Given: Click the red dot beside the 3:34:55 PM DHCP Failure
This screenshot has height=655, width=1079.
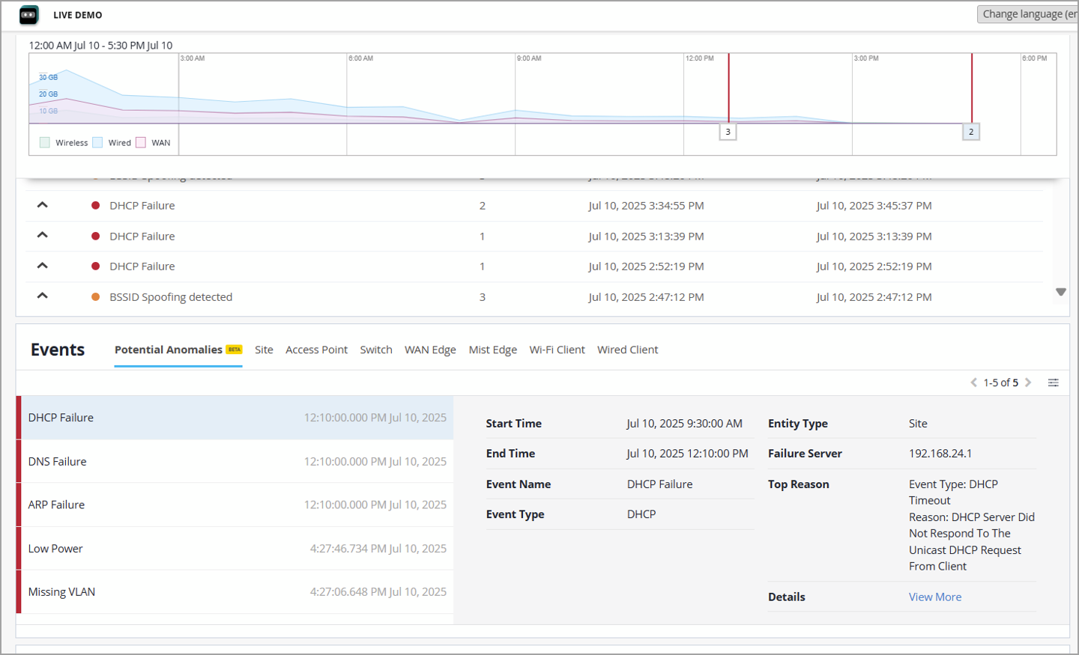Looking at the screenshot, I should (x=95, y=206).
